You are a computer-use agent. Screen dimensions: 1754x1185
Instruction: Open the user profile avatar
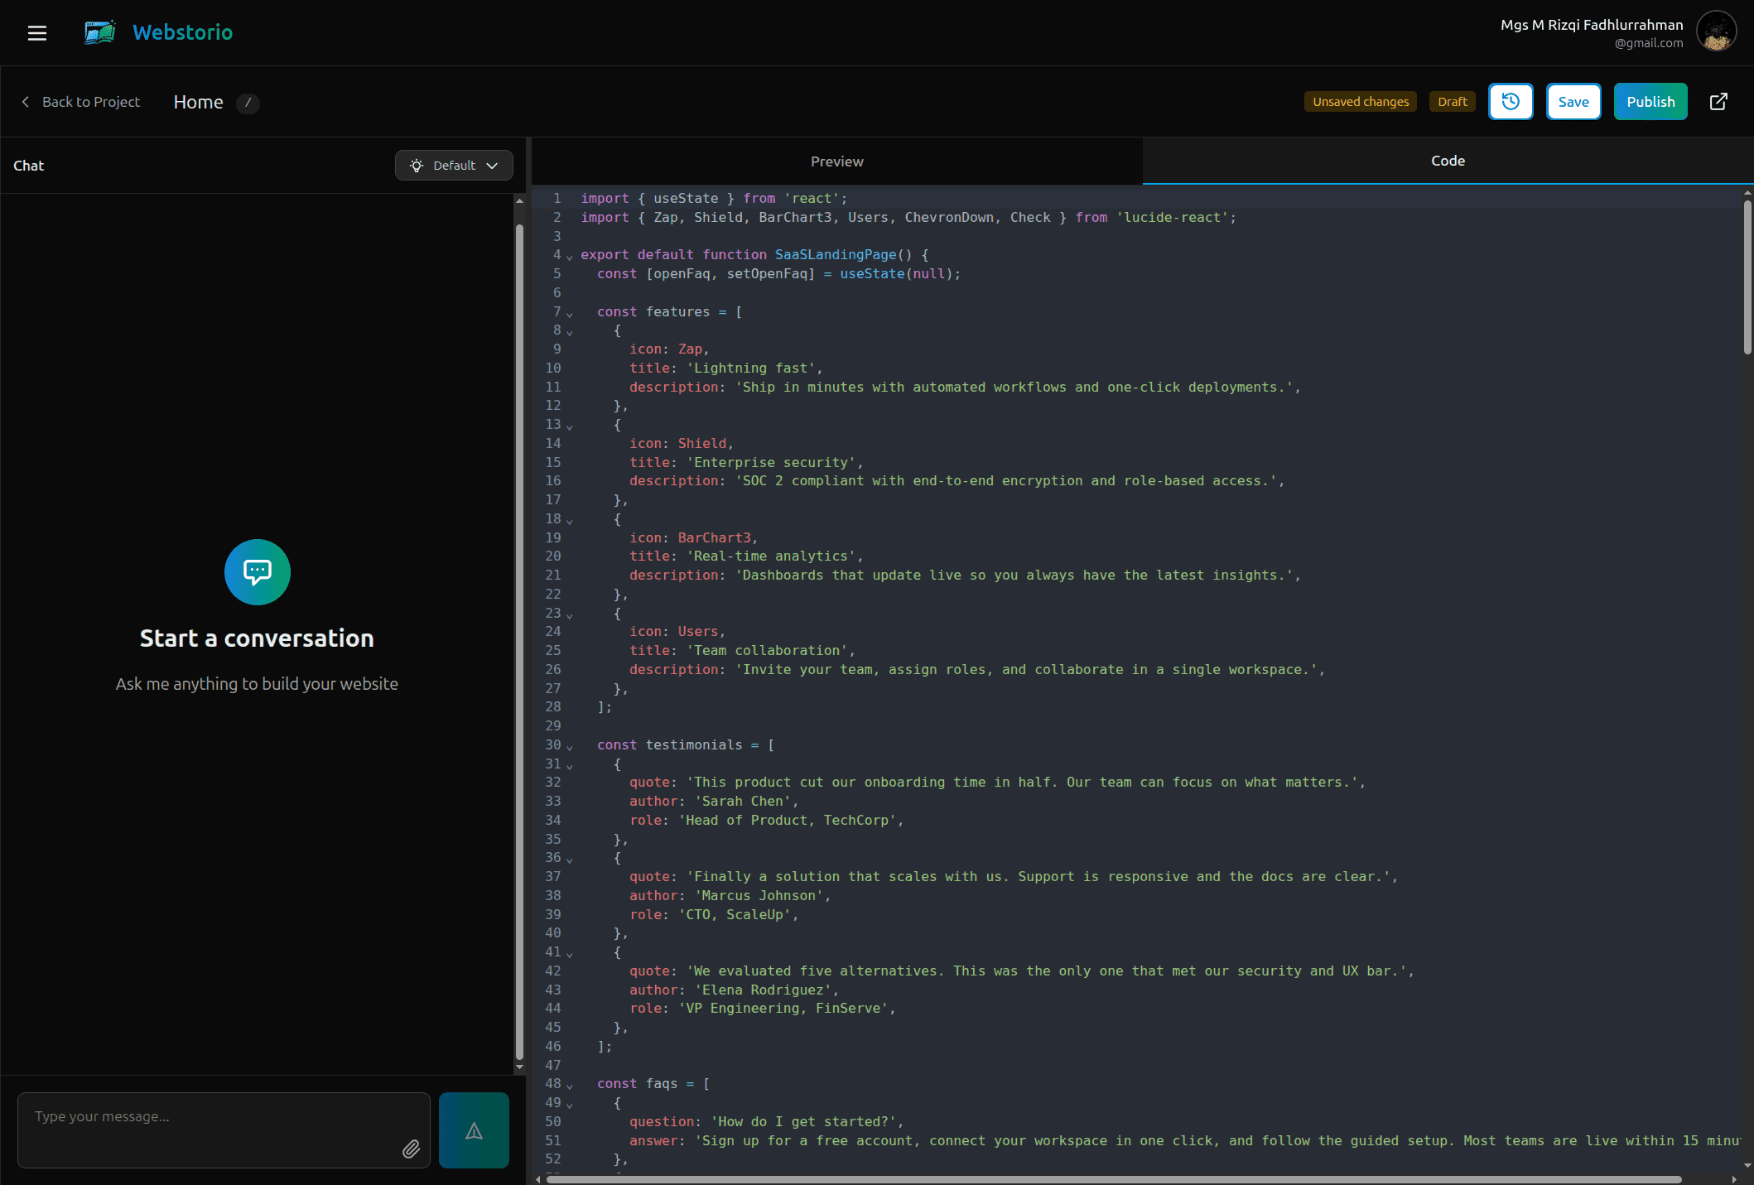pos(1716,32)
